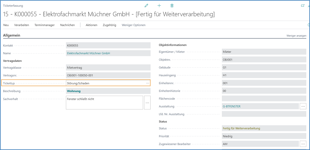The height and width of the screenshot is (150, 310).
Task: Click ellipsis button beside Sachverhalt field
Action: coord(147,103)
